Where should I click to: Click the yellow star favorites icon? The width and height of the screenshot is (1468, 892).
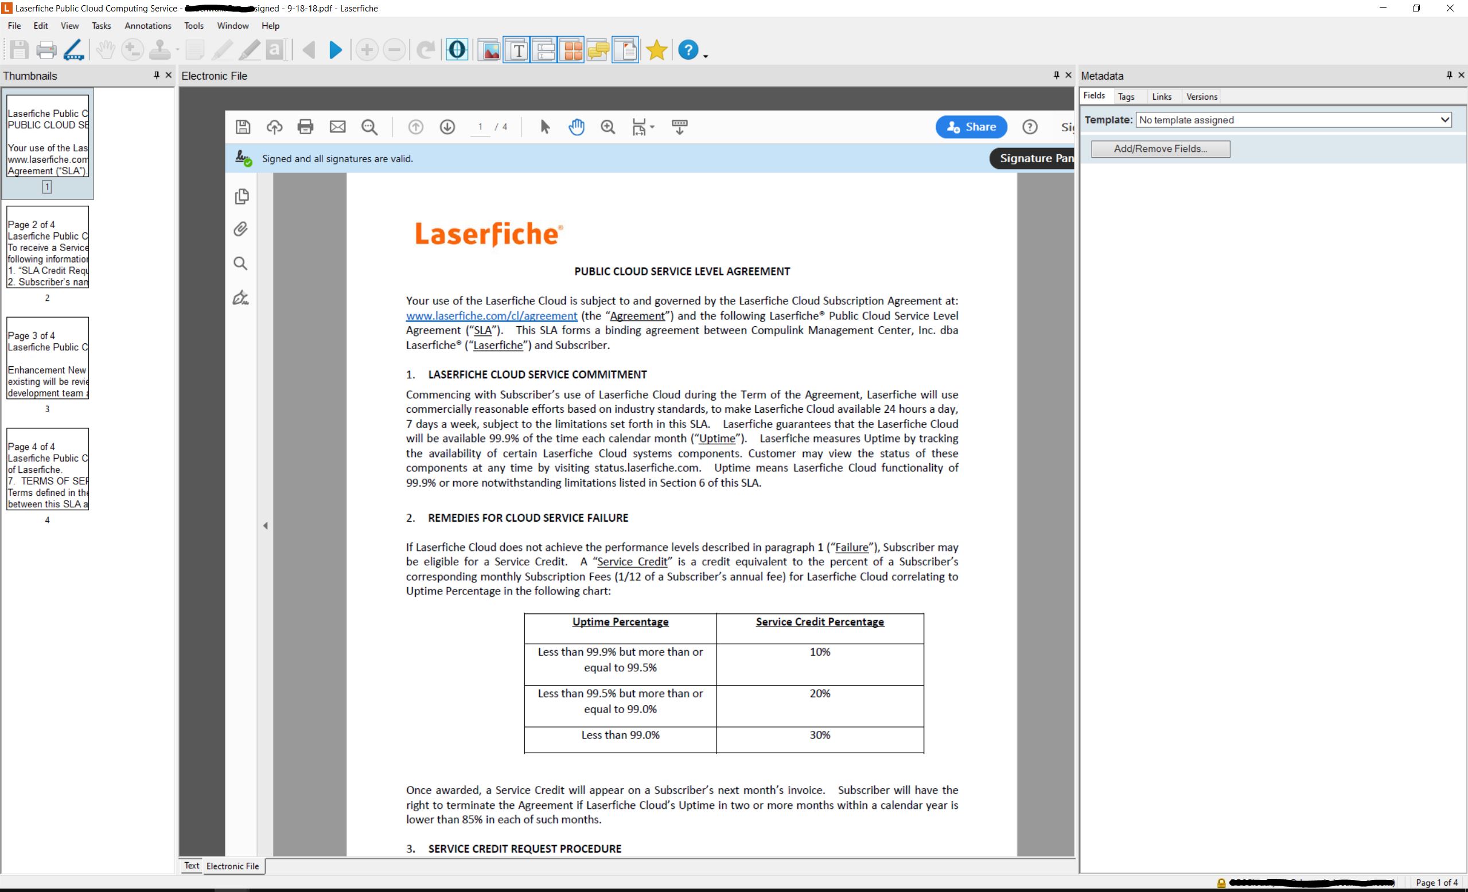click(656, 50)
